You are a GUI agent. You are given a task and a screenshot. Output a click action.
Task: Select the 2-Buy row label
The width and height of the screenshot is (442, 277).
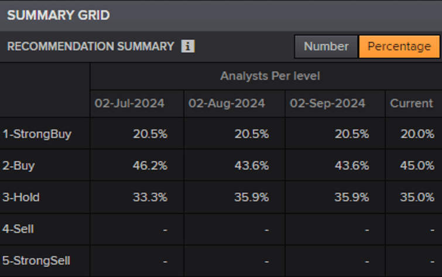(19, 165)
